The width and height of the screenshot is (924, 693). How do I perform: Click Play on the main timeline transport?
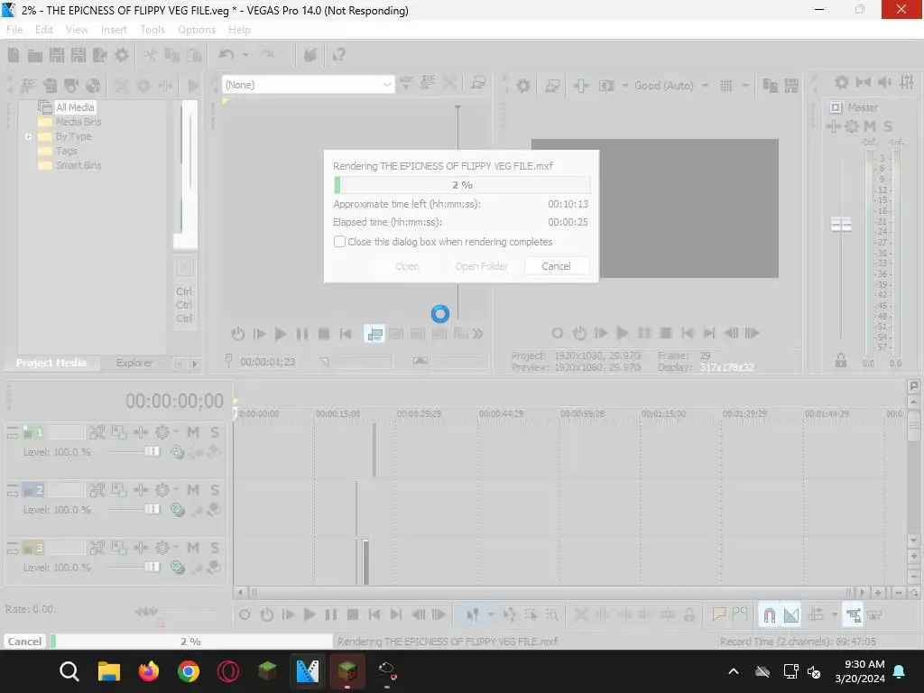310,615
